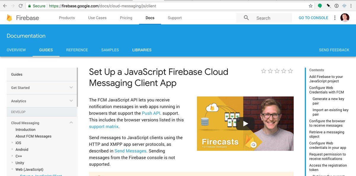
Task: Open the Documentation header title
Action: click(x=26, y=36)
